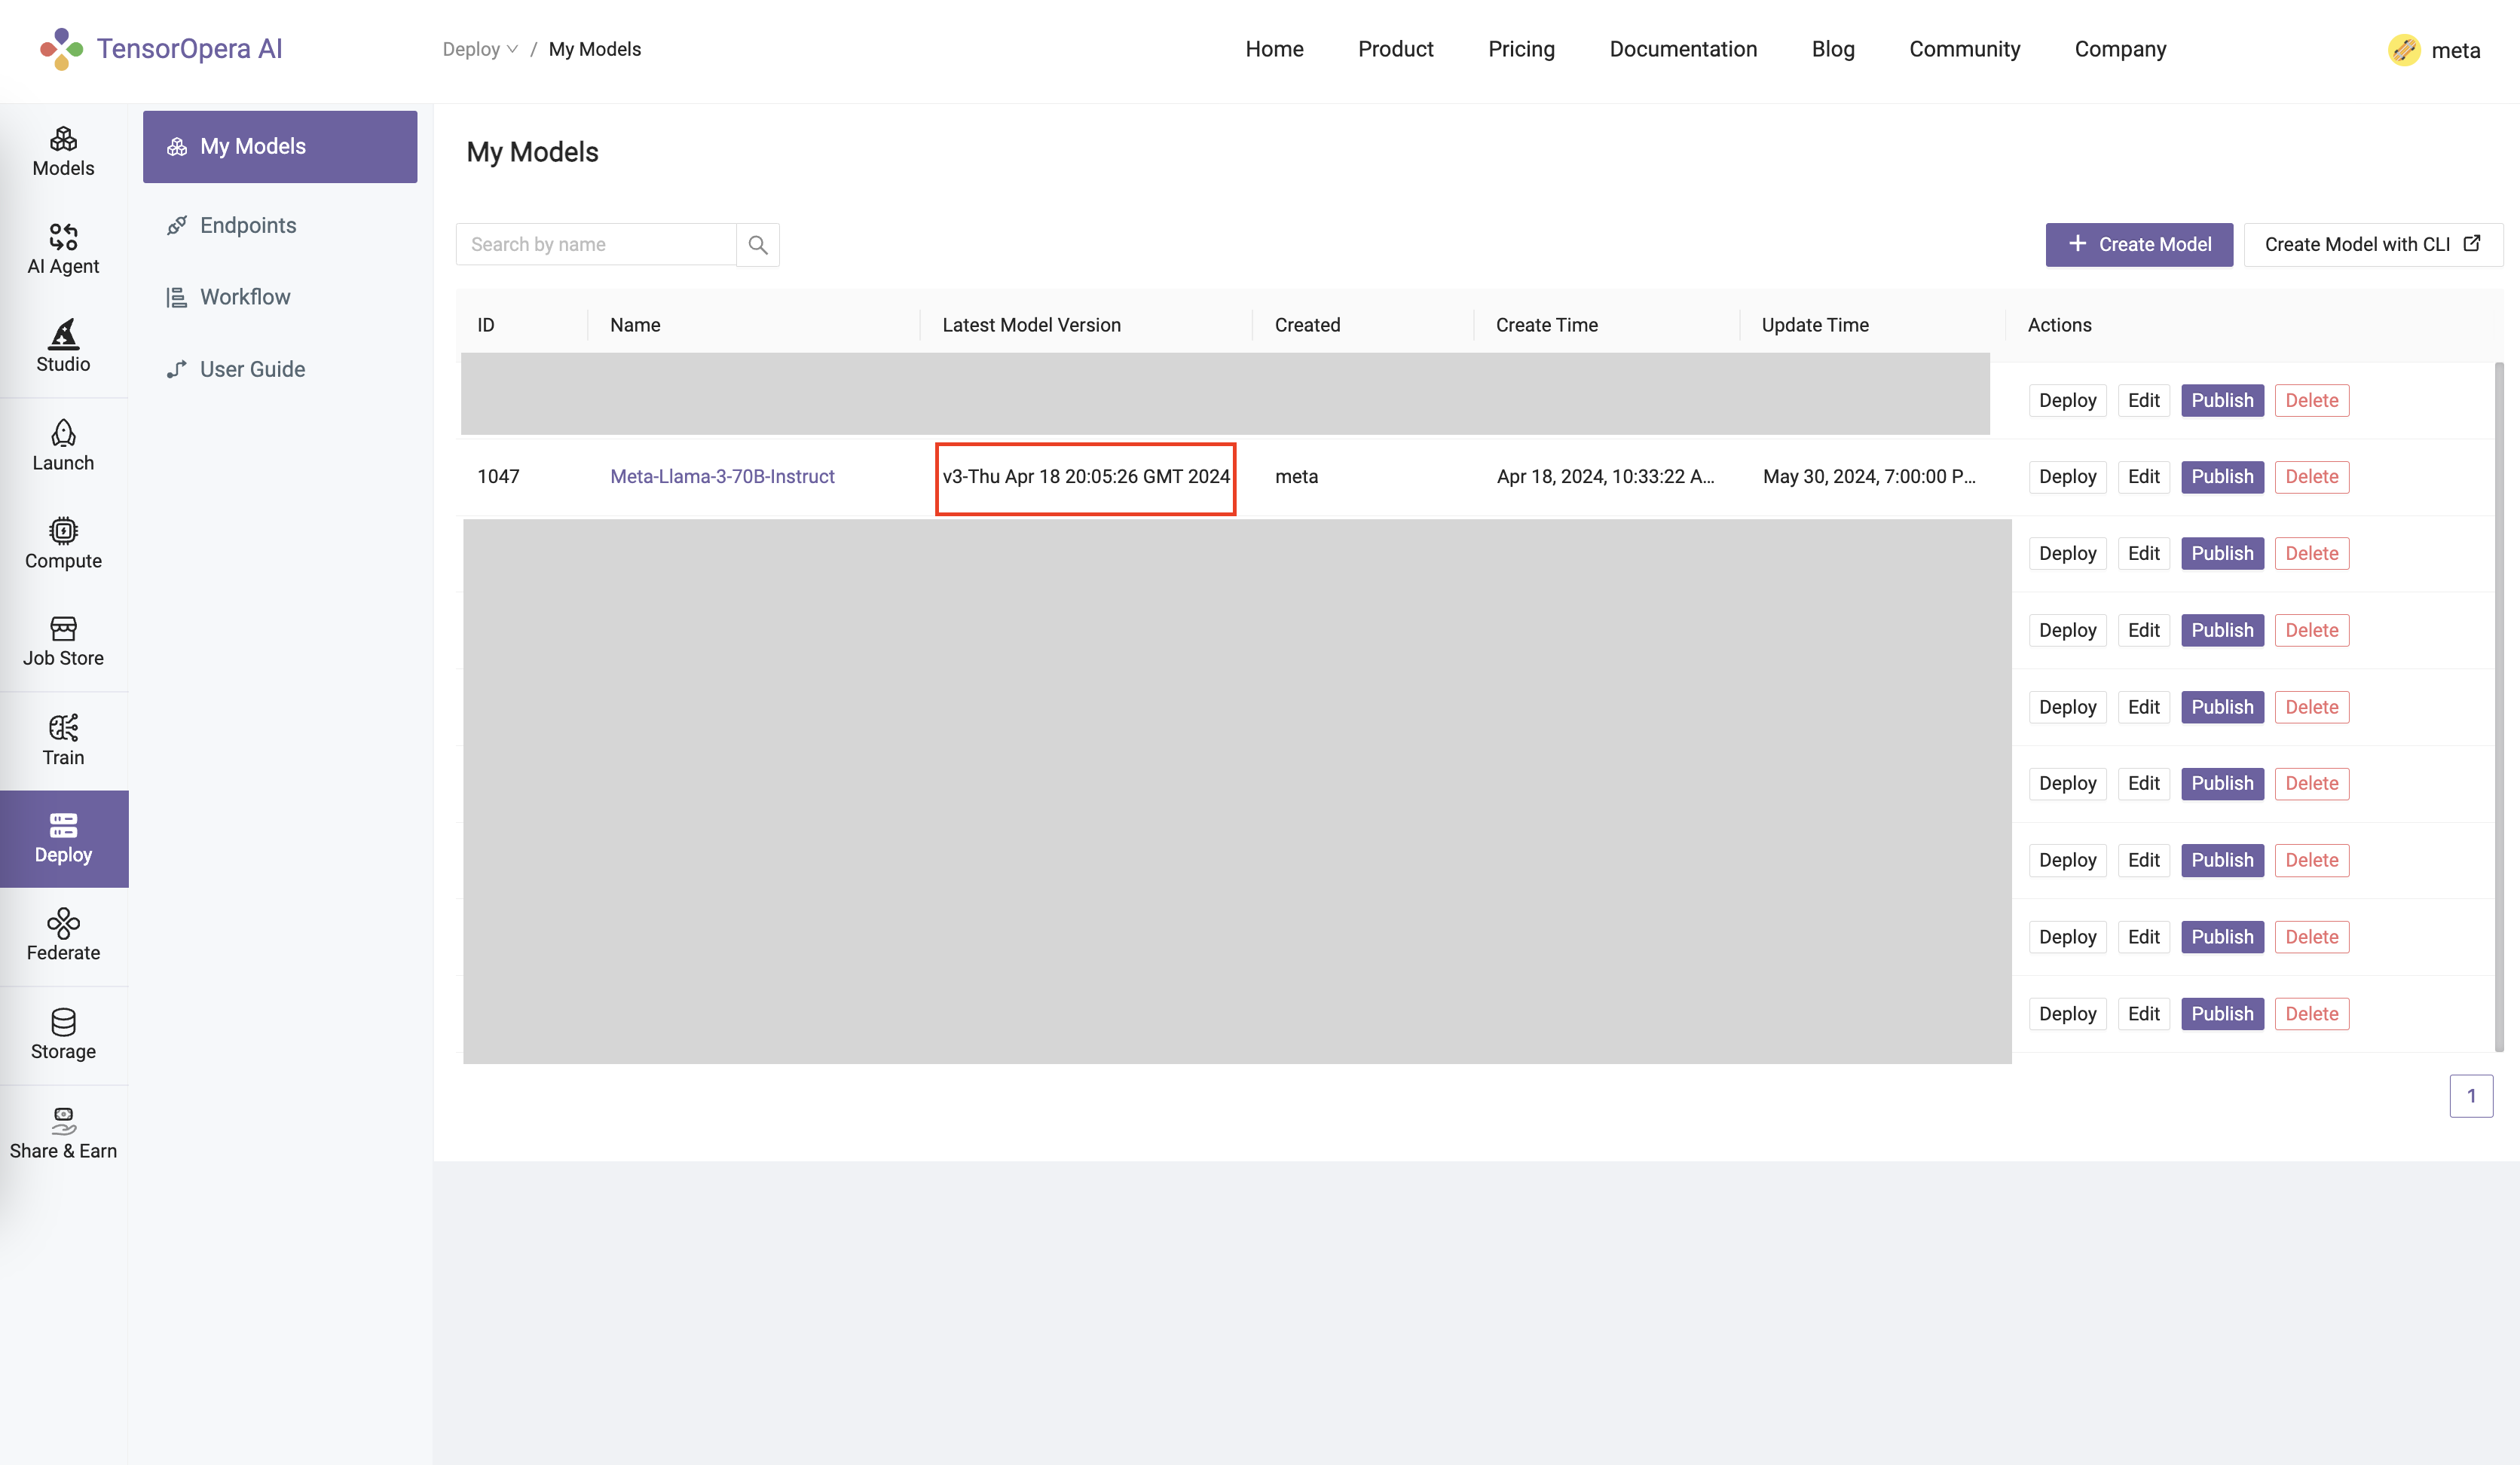Click the Search by name field
2520x1465 pixels.
[596, 245]
